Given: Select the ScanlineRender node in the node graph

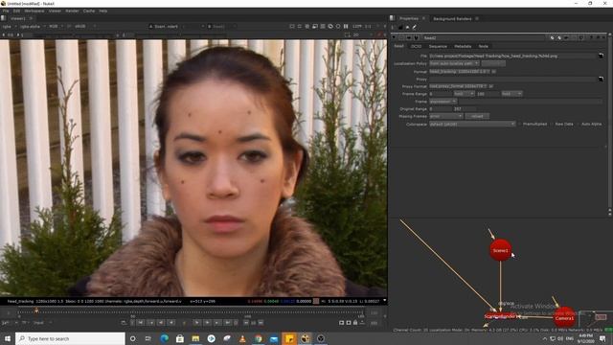Looking at the screenshot, I should click(x=499, y=316).
